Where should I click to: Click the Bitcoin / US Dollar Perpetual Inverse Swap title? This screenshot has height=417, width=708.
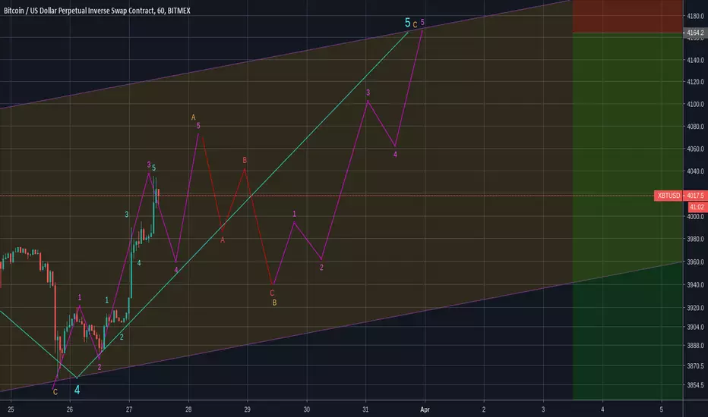[x=97, y=11]
